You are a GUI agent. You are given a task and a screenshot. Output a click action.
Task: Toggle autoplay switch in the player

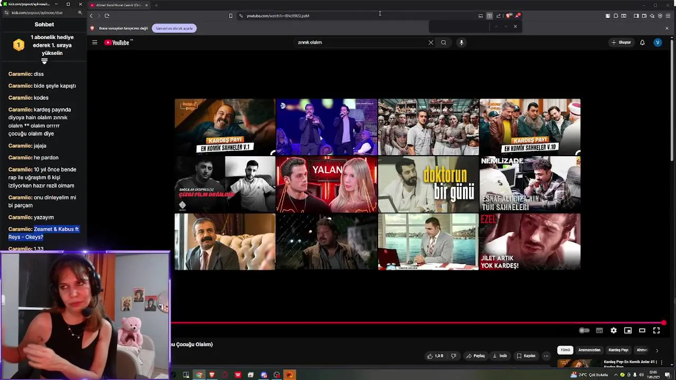click(584, 330)
